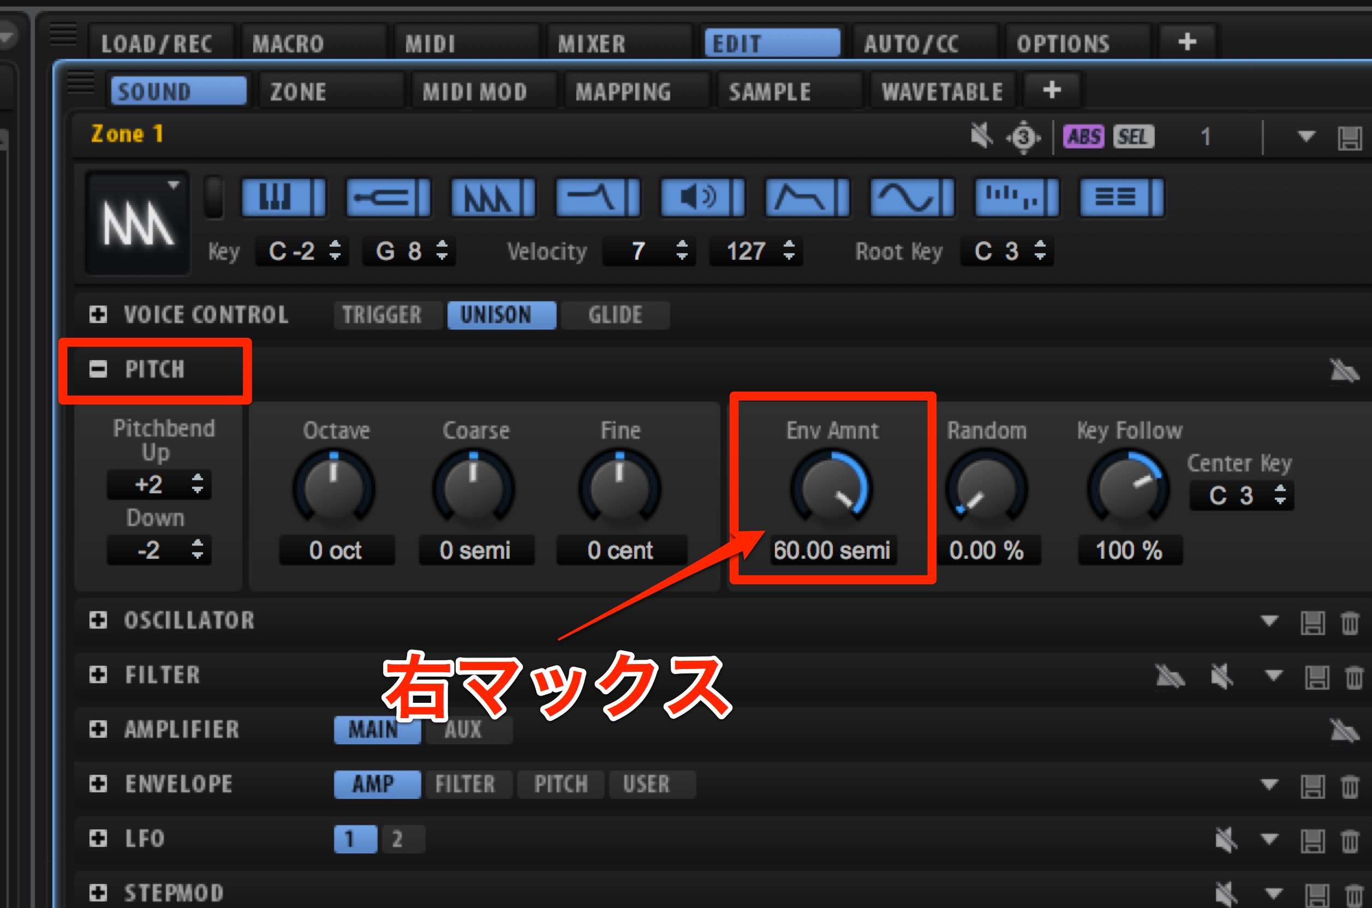1372x908 pixels.
Task: Select the AUX amplifier page
Action: tap(469, 730)
